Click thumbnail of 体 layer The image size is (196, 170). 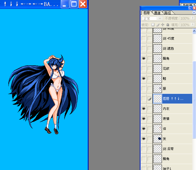tap(158, 129)
